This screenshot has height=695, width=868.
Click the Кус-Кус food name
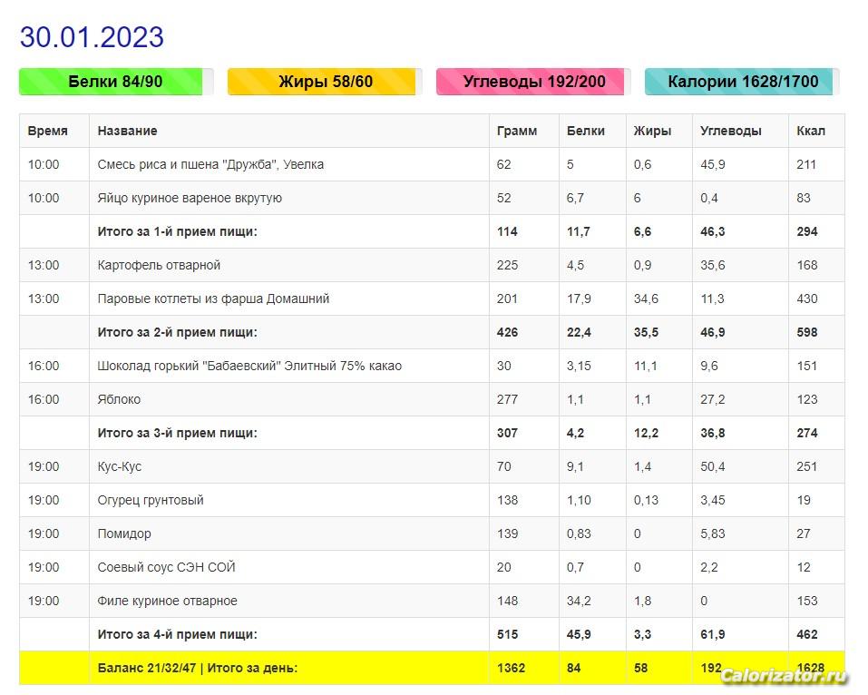[120, 467]
